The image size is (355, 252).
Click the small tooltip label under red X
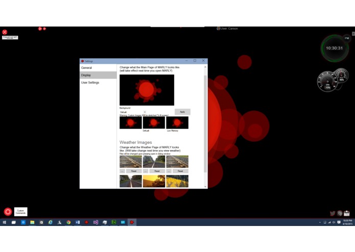pyautogui.click(x=10, y=38)
